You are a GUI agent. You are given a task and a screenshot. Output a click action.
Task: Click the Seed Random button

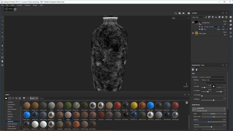pos(213,114)
